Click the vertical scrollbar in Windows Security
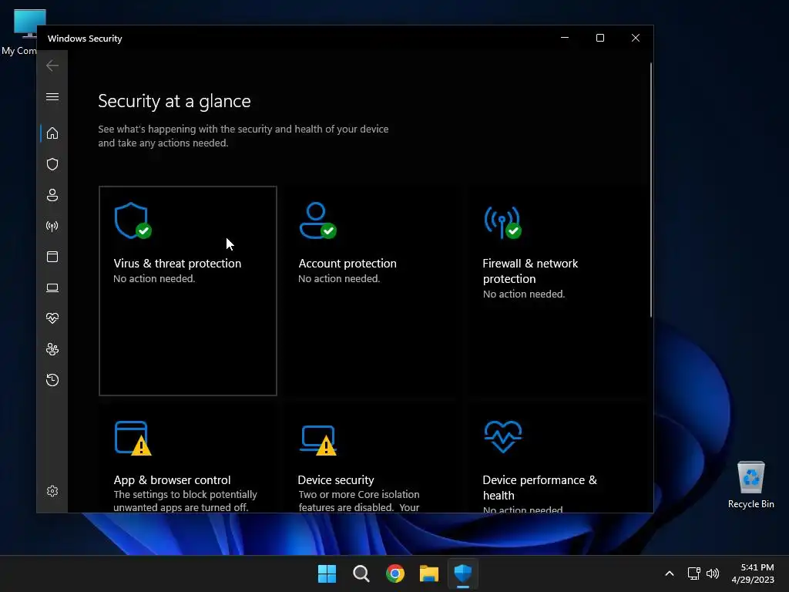Screen dimensions: 789x592 pyautogui.click(x=651, y=190)
